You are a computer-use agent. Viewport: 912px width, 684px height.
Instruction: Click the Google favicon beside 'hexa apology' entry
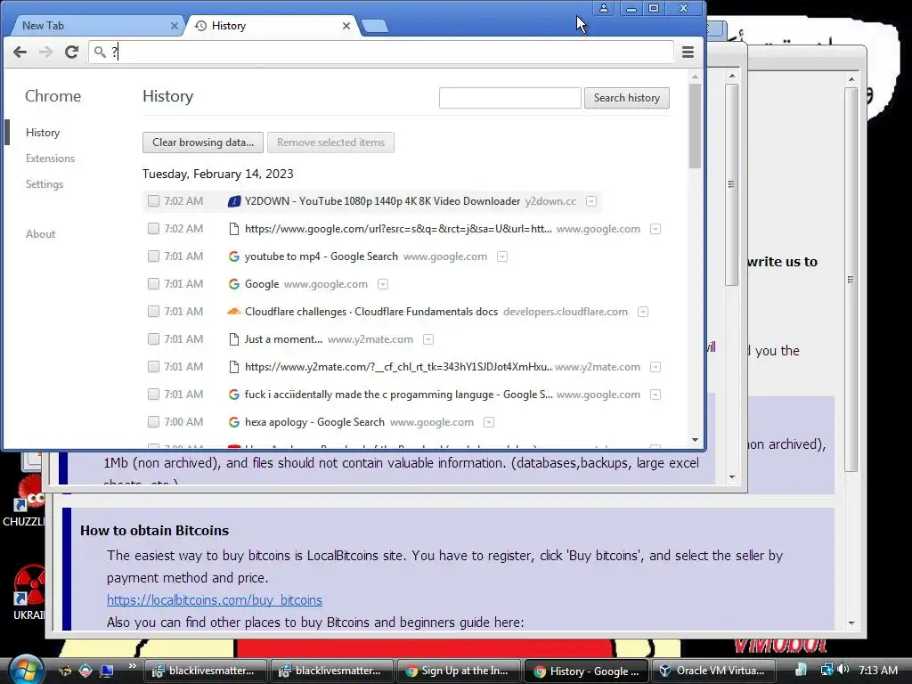(x=234, y=422)
